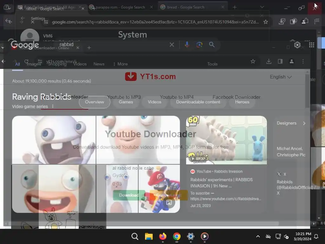Open the Youtube to MP4 link

pyautogui.click(x=176, y=97)
